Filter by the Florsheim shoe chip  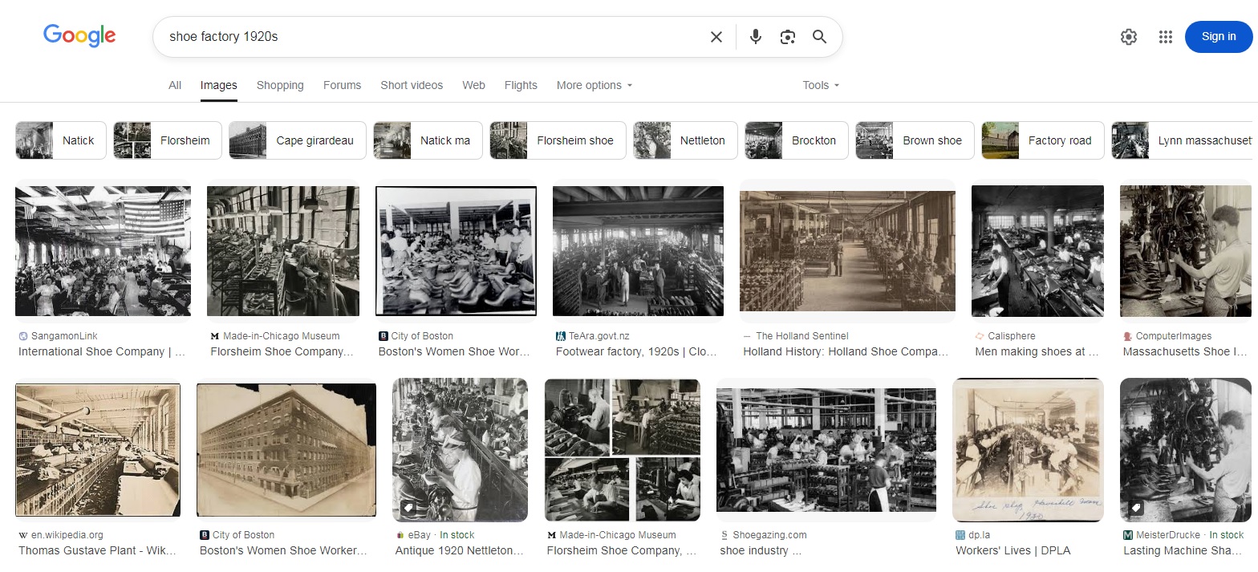[558, 140]
